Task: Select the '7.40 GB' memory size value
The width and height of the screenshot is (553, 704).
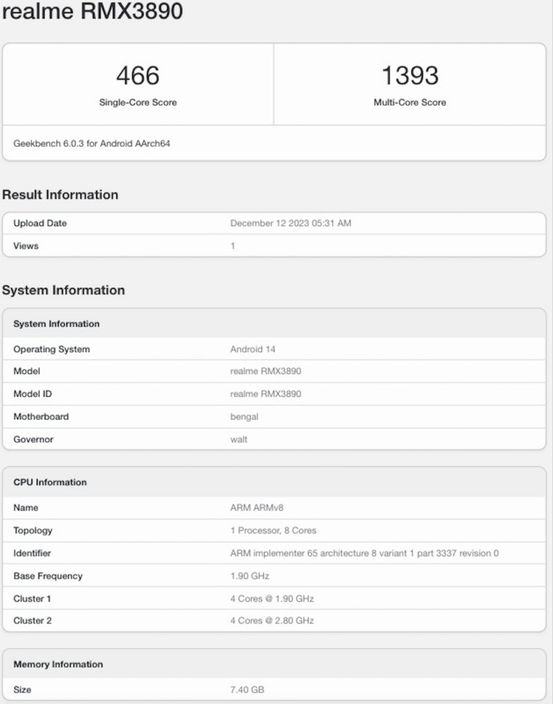Action: pos(248,690)
